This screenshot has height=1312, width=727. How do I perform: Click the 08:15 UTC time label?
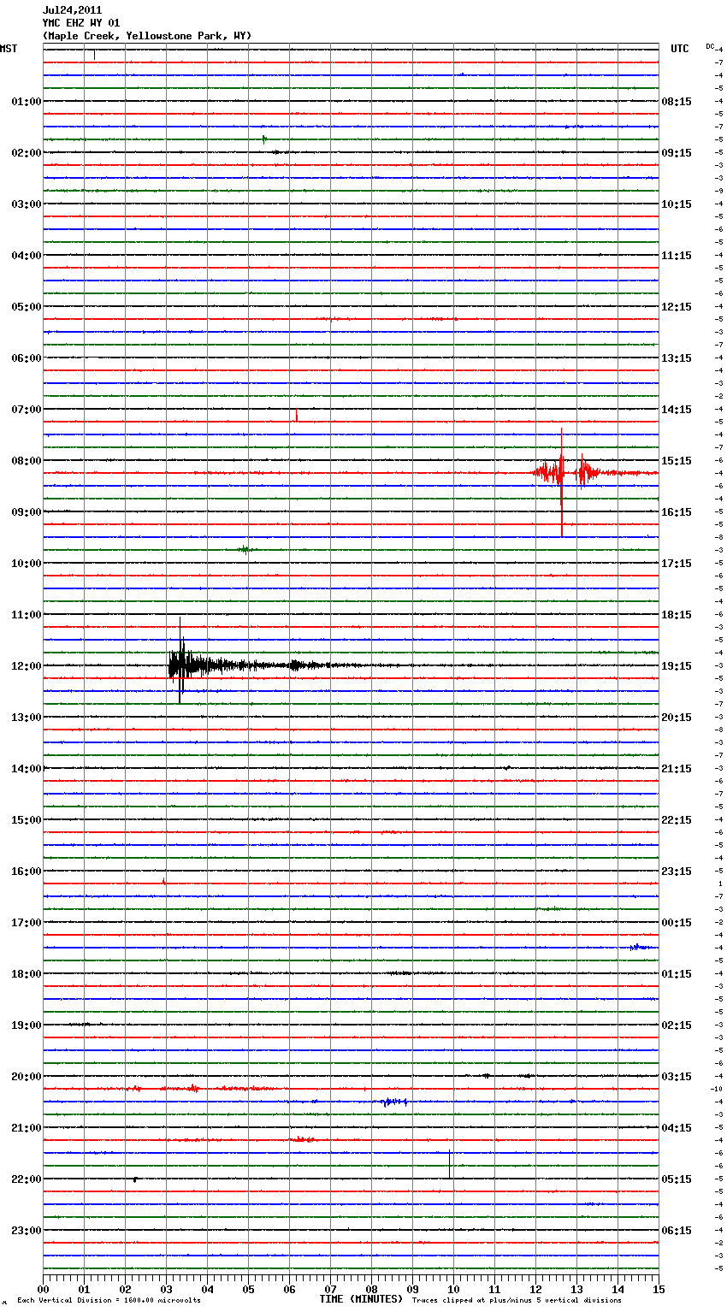point(677,102)
